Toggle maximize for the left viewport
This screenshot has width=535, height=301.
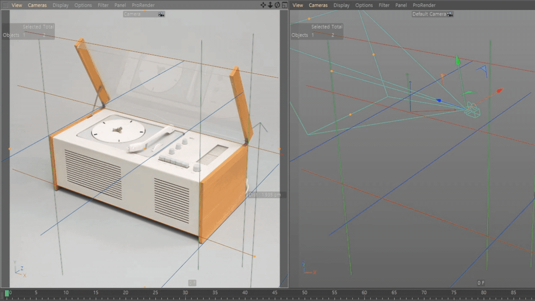click(x=285, y=5)
